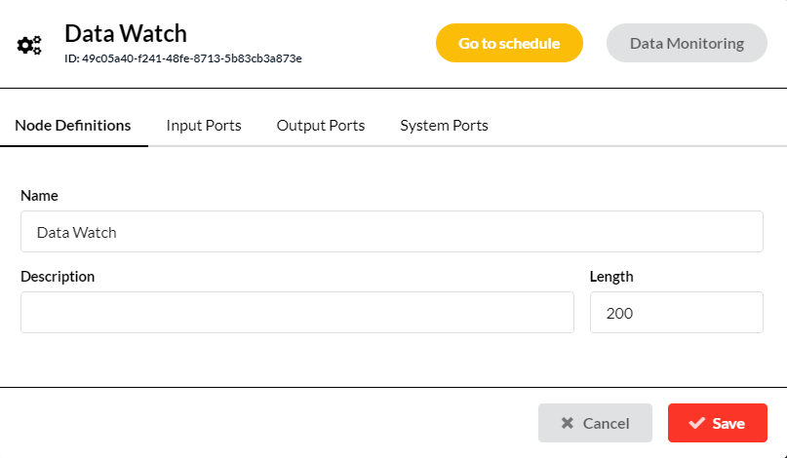Cancel the node edits
Viewport: 787px width, 458px height.
tap(595, 423)
